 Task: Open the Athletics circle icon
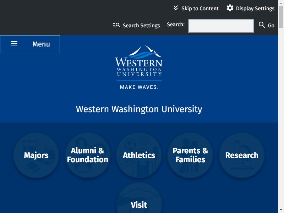click(139, 155)
